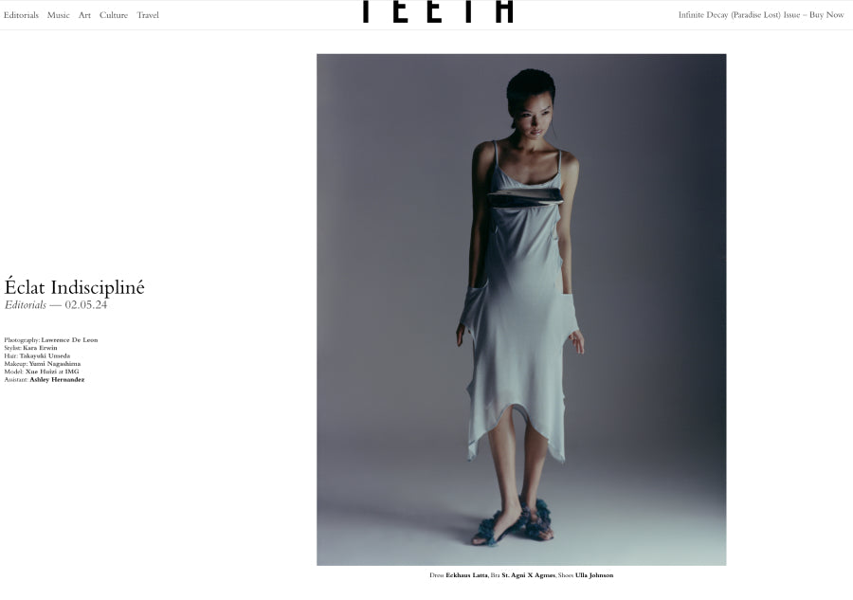Click the main editorial photo of model

pyautogui.click(x=521, y=310)
